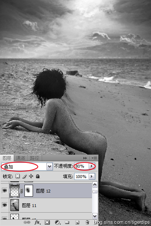Click the mask link icon on 图层 12
This screenshot has height=226, width=151.
22,191
